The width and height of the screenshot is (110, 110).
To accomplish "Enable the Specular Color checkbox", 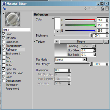I will [x=4, y=73].
